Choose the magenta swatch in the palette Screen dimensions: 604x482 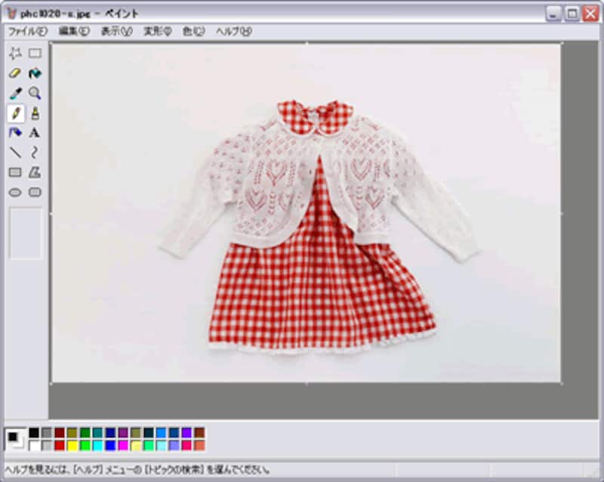(123, 446)
